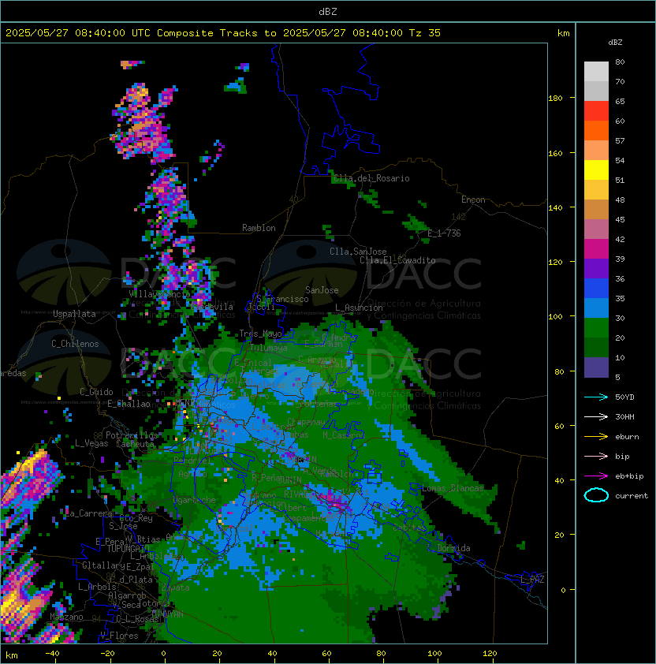656x664 pixels.
Task: Click the 'Potrerillos' map label
Action: point(132,435)
